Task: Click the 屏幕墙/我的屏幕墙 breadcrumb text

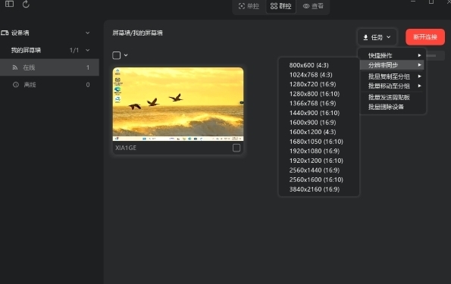Action: [137, 33]
